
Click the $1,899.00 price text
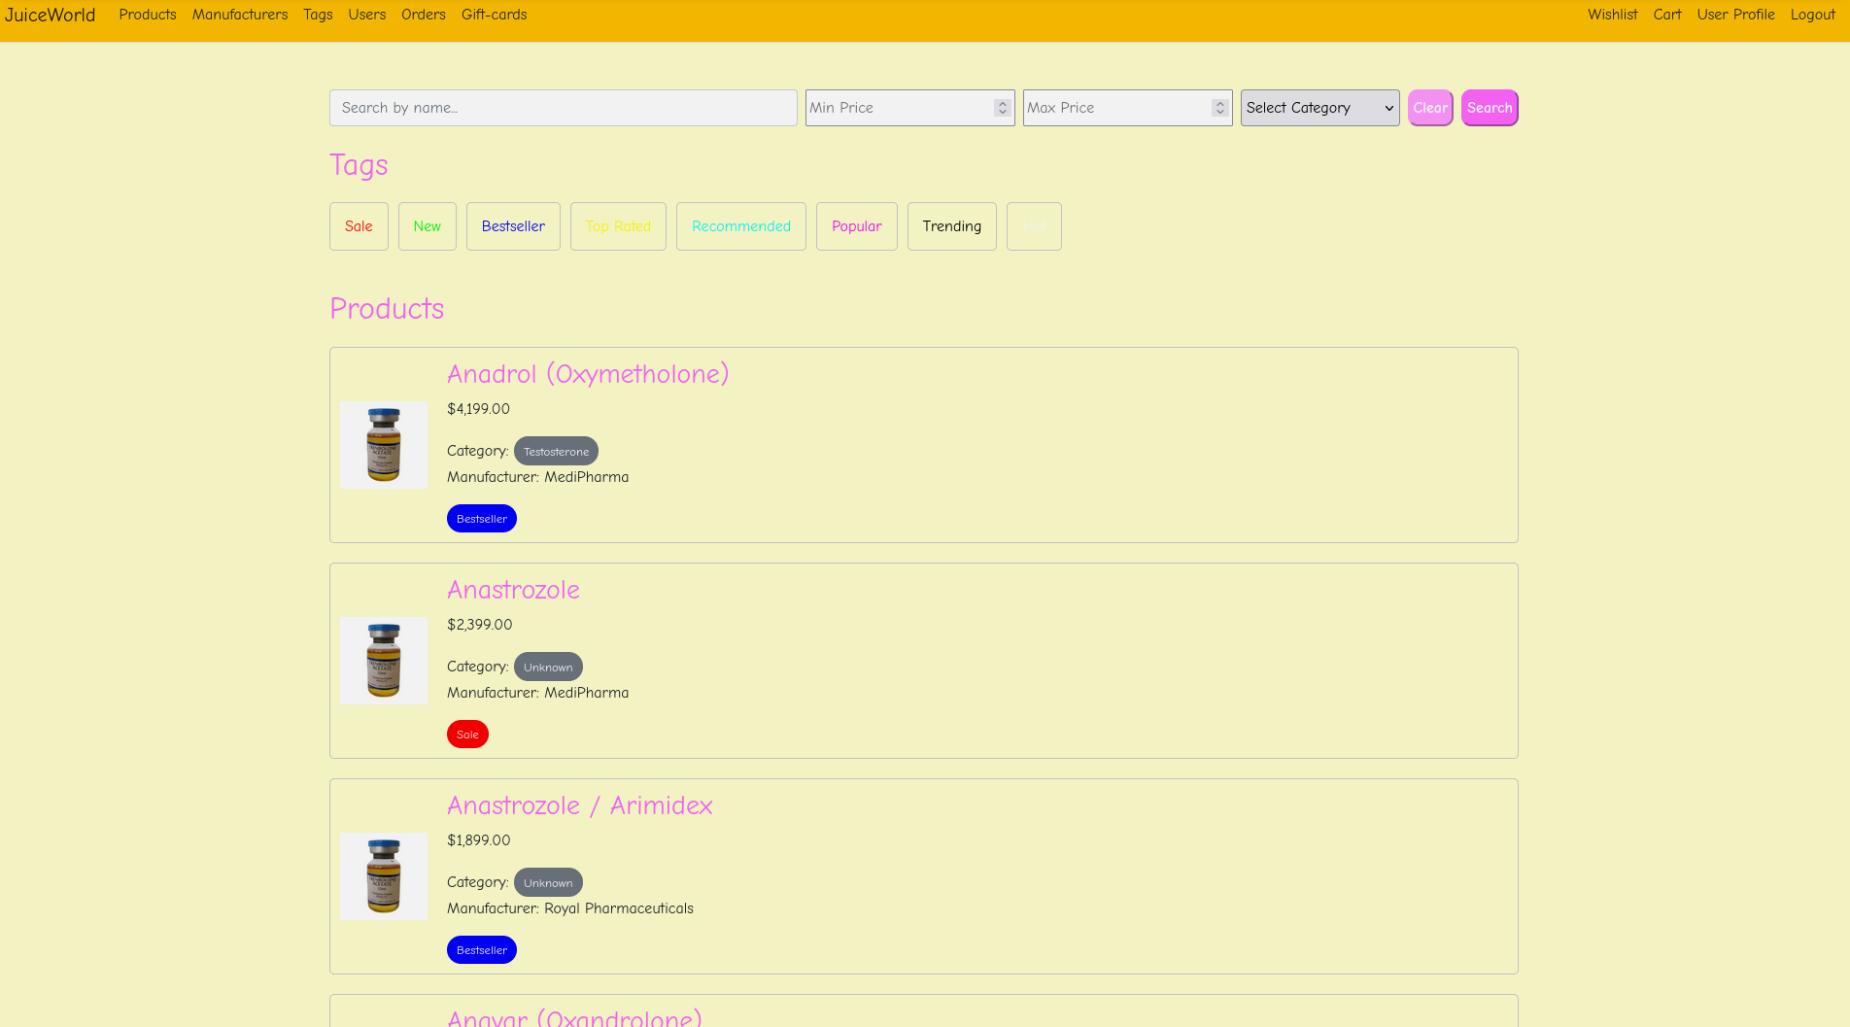point(478,840)
